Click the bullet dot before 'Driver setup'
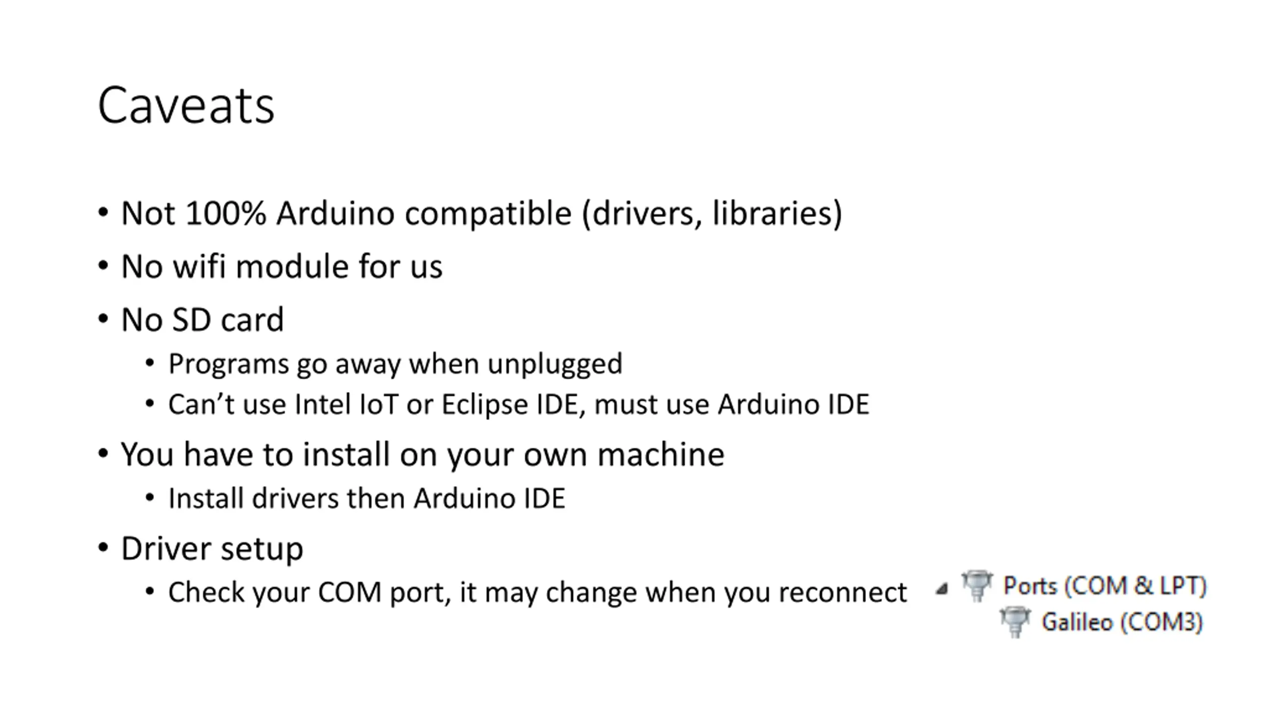The width and height of the screenshot is (1268, 713). point(103,548)
